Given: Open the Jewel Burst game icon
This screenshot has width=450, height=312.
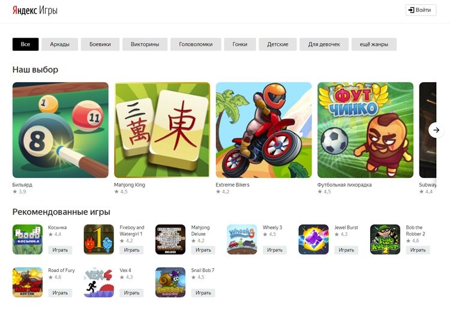Looking at the screenshot, I should click(313, 239).
